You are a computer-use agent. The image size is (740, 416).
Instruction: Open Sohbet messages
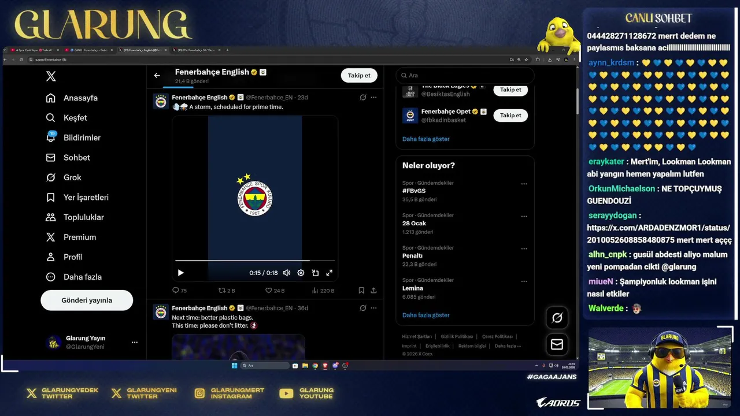click(68, 157)
